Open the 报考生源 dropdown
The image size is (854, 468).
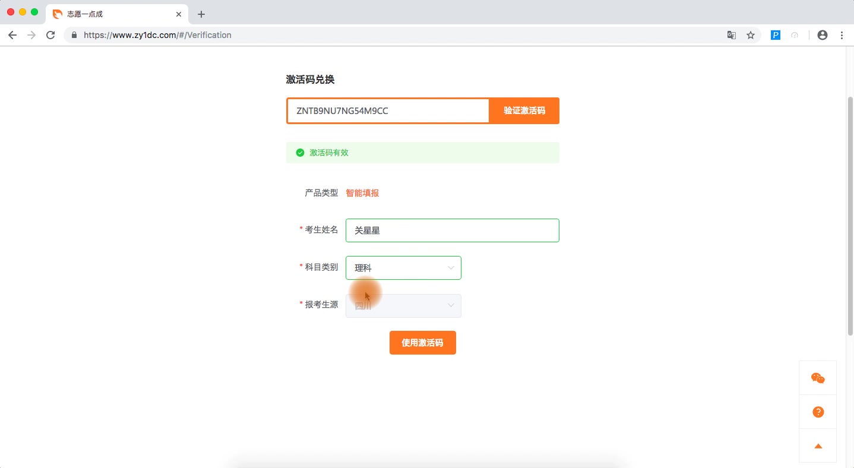point(403,306)
